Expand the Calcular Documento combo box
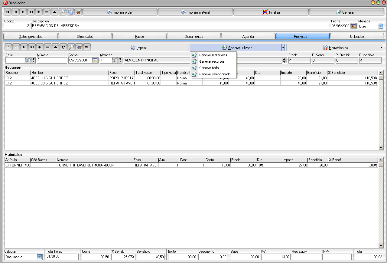This screenshot has height=263, width=387. tap(40, 257)
